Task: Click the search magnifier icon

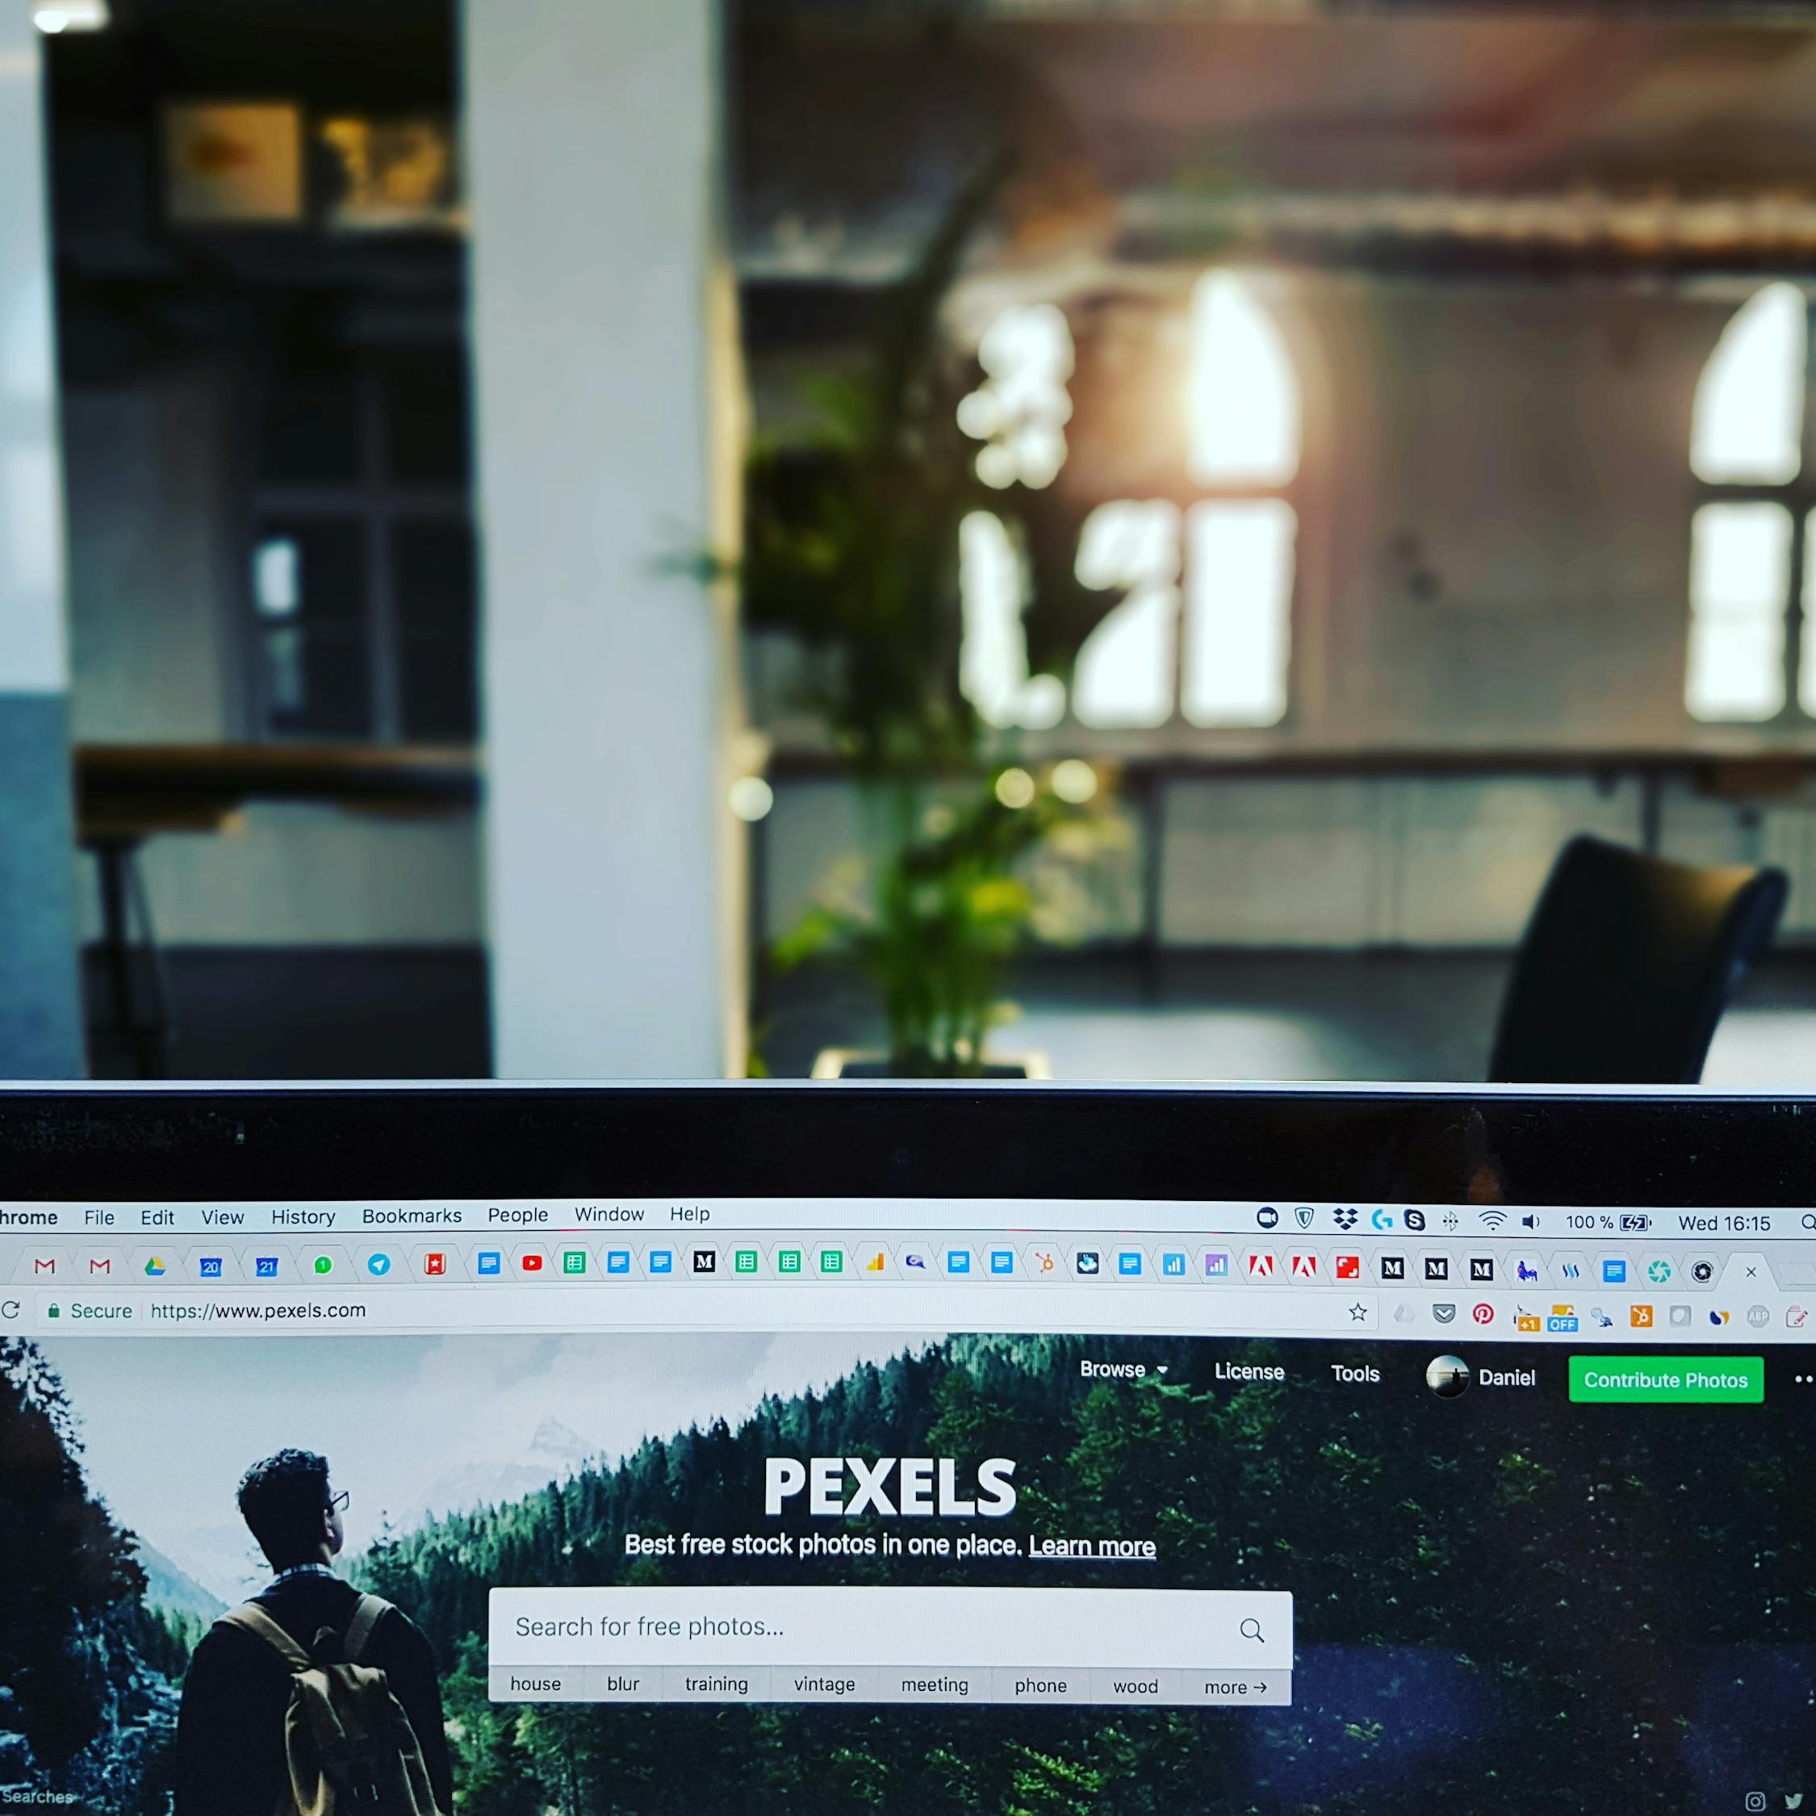Action: [x=1256, y=1628]
